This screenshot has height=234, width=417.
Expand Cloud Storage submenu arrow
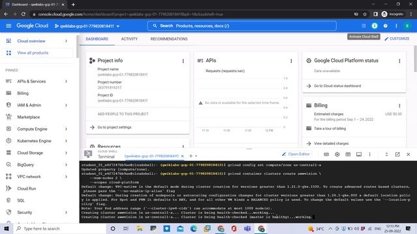[66, 153]
